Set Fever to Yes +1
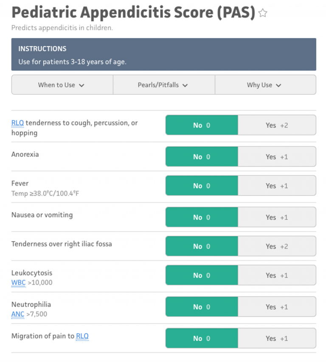 tap(277, 186)
